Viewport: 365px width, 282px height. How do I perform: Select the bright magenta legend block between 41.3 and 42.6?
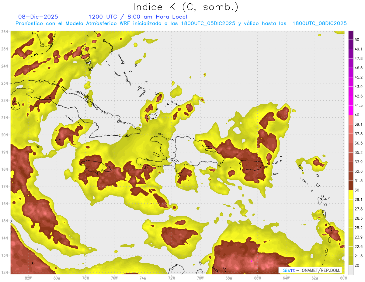click(351, 101)
